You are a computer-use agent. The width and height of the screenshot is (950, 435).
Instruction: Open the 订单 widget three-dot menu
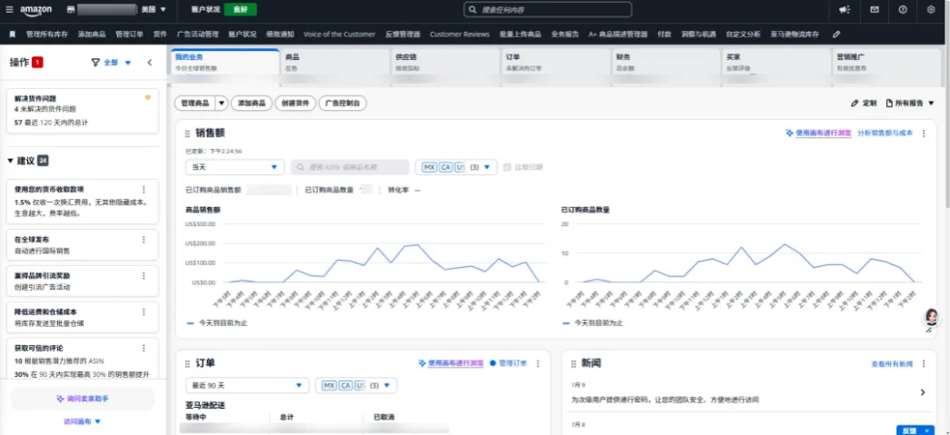538,363
